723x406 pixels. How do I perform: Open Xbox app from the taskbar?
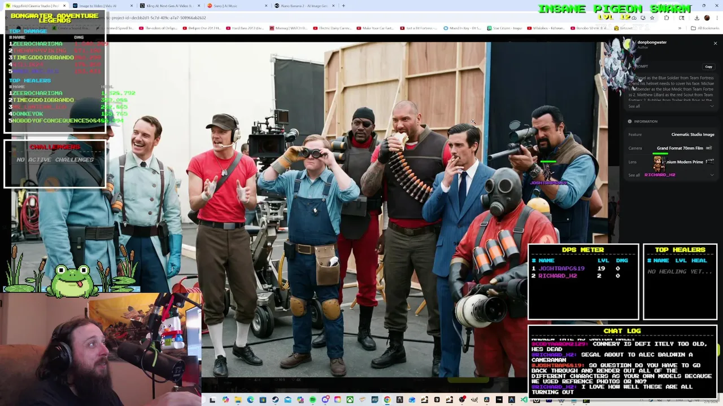350,400
